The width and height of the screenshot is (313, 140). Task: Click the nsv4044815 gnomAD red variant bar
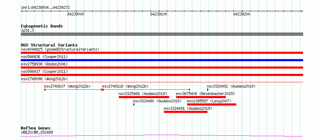(162, 53)
